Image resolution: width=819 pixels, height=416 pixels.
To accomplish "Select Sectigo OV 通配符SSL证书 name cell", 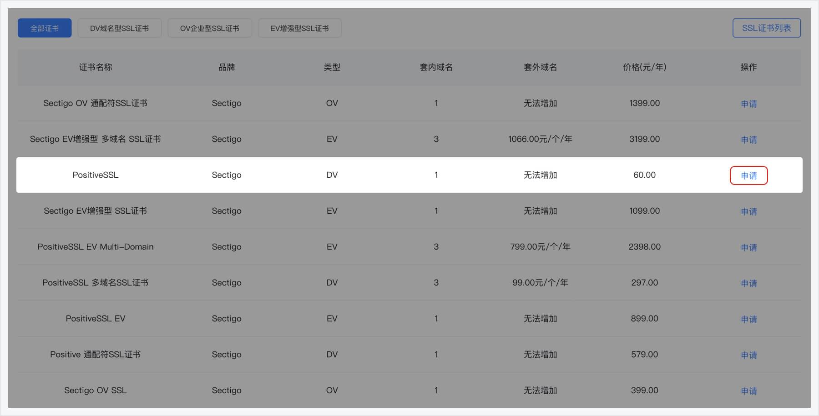I will [96, 103].
